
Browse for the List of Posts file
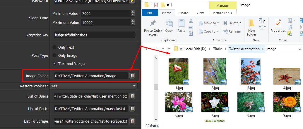click(132, 109)
